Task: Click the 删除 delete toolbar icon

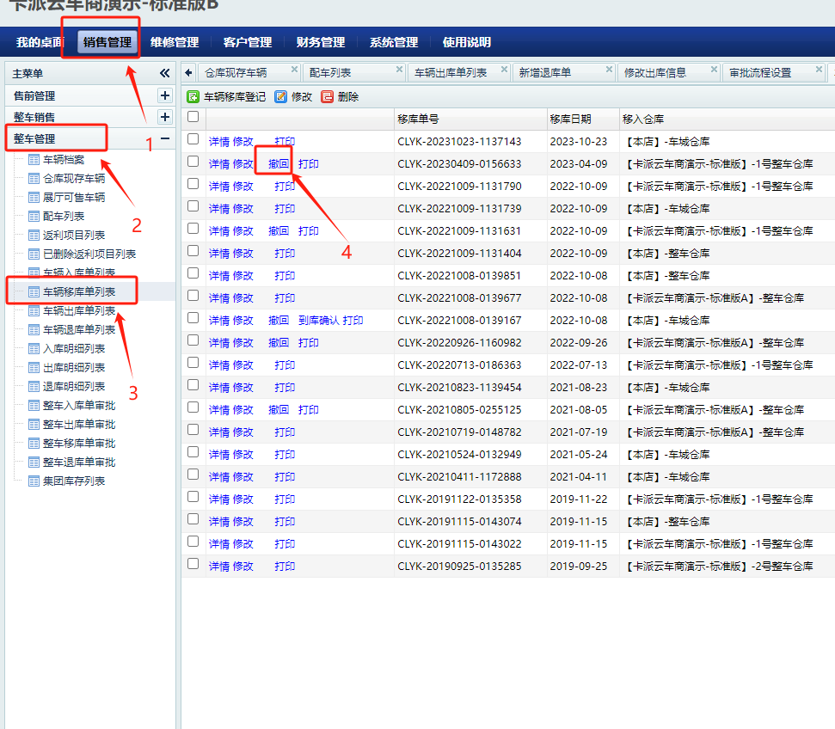Action: (327, 97)
